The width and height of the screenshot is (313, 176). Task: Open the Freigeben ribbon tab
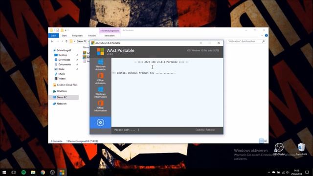tap(77, 36)
